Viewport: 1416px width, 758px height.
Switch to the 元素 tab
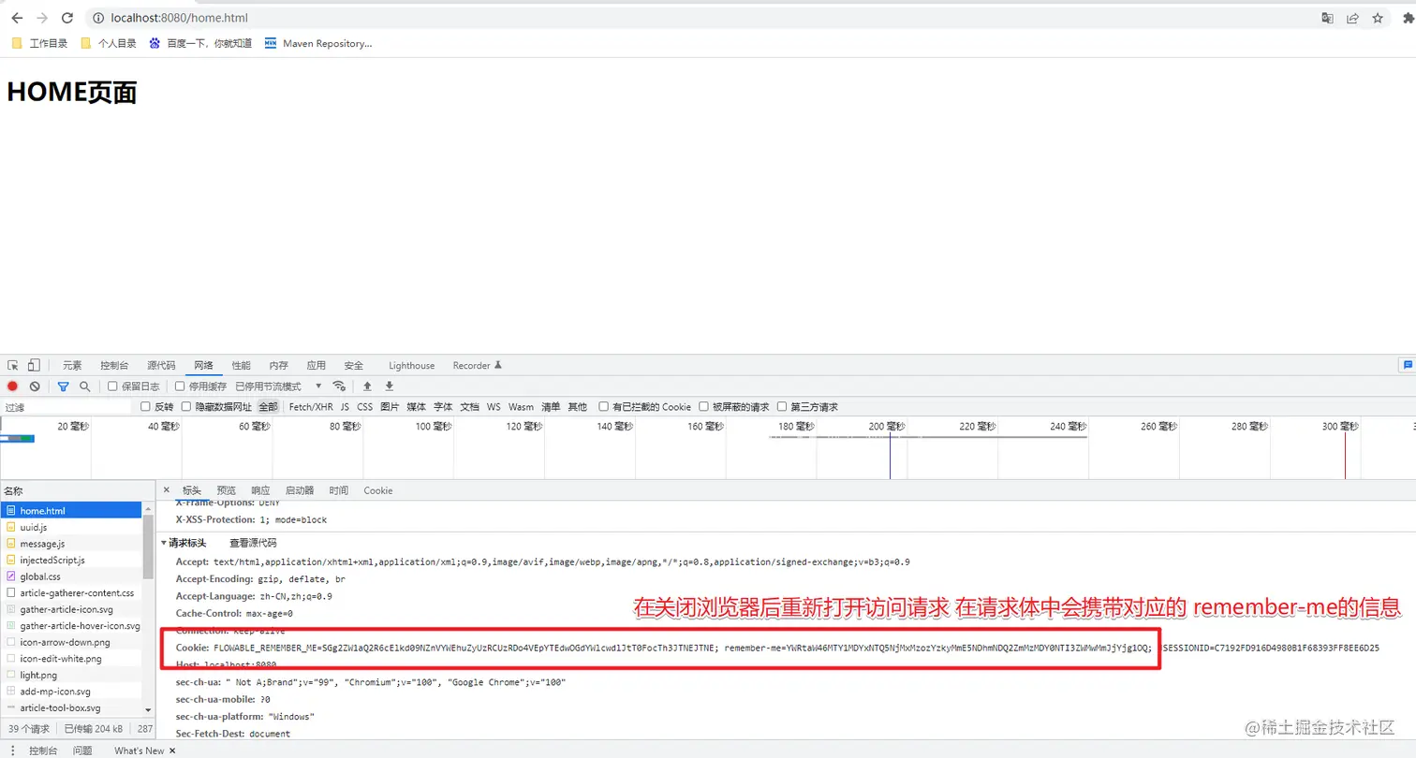[72, 366]
